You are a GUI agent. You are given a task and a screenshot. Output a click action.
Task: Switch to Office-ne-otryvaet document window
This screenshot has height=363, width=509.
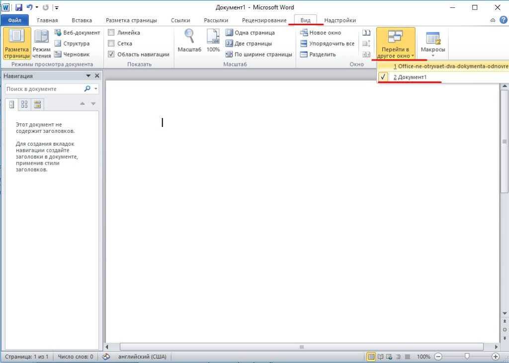[450, 66]
